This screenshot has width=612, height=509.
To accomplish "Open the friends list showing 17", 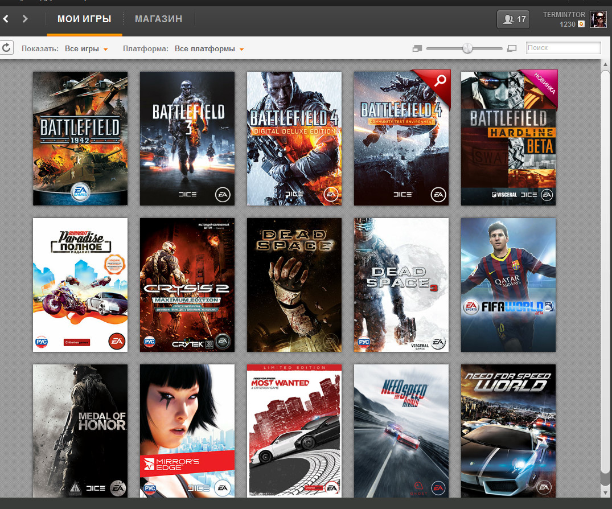I will (513, 19).
